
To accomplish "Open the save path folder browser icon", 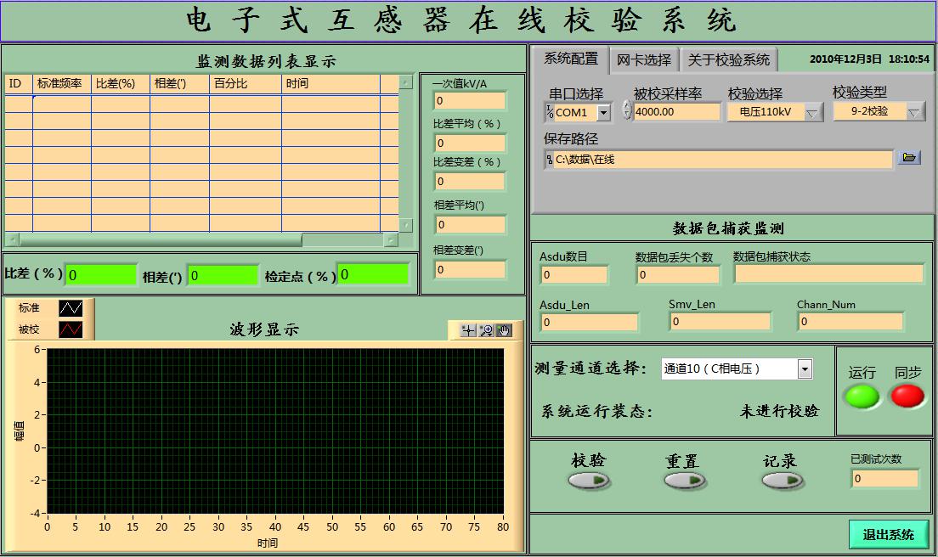I will [x=909, y=158].
